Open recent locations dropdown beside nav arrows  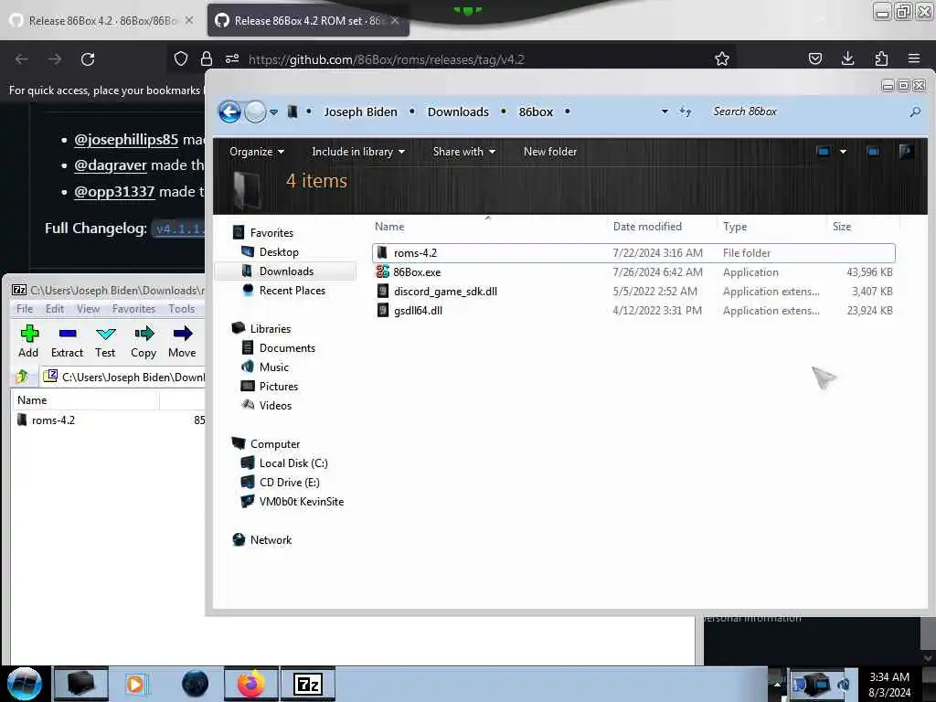coord(273,112)
